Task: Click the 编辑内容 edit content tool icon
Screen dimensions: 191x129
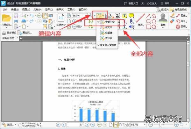Action: point(99,16)
